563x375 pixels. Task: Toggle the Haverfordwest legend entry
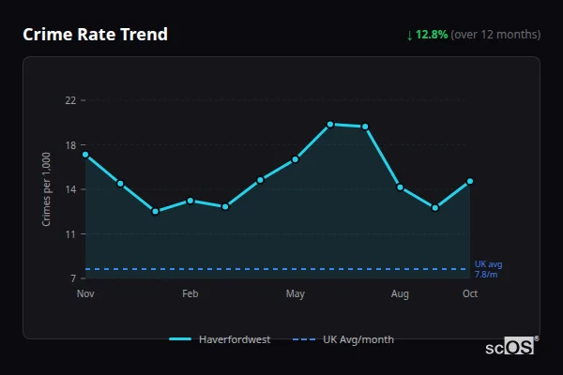(x=220, y=339)
